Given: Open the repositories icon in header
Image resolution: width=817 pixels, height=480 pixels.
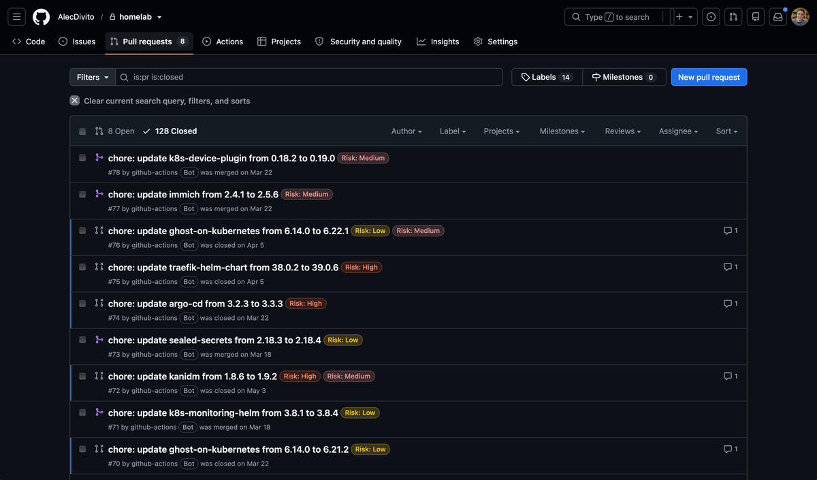Looking at the screenshot, I should point(755,17).
